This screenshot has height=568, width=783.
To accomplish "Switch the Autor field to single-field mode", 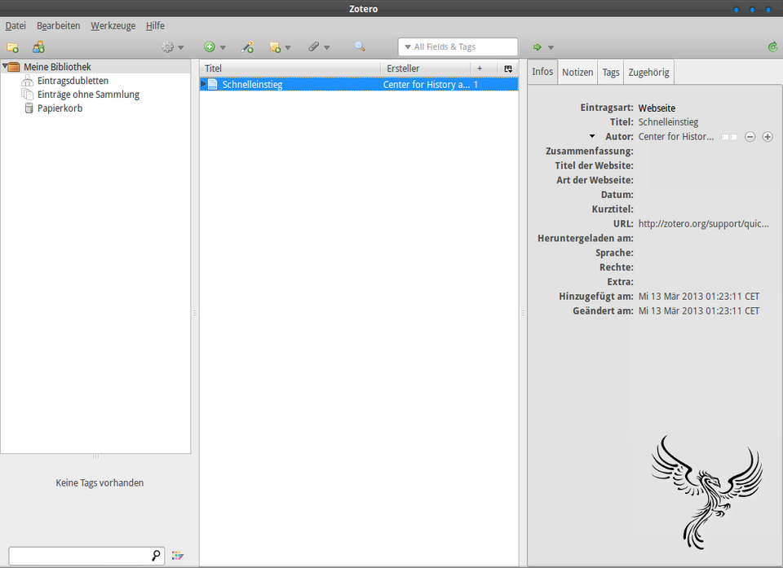I will click(x=728, y=137).
